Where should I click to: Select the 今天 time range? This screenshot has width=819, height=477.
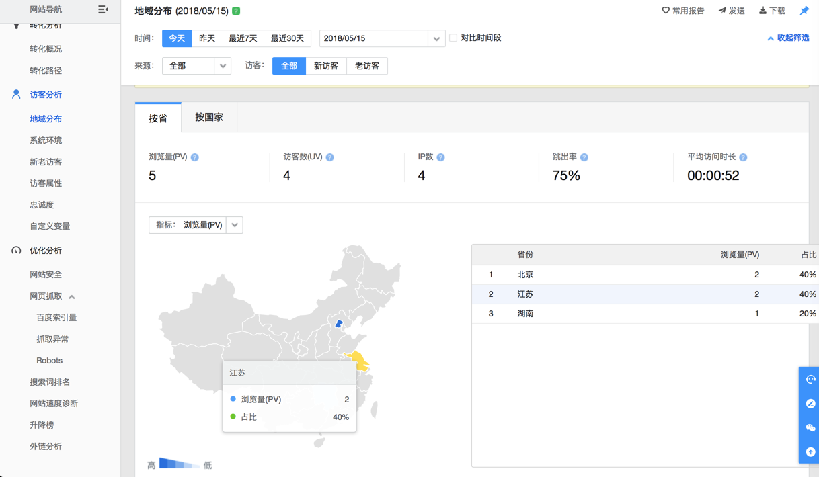click(177, 38)
